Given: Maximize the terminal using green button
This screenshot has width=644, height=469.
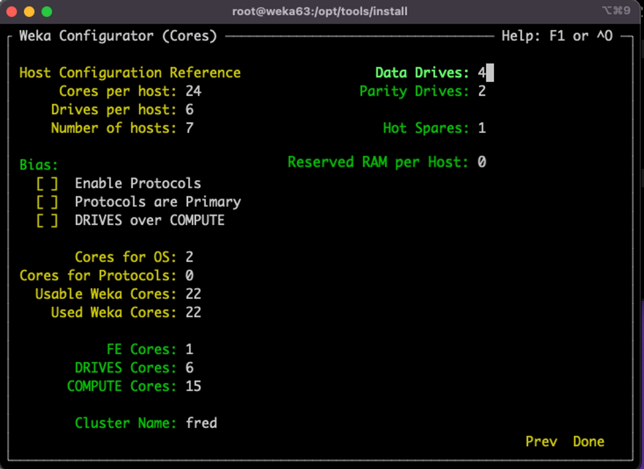Looking at the screenshot, I should click(x=47, y=12).
